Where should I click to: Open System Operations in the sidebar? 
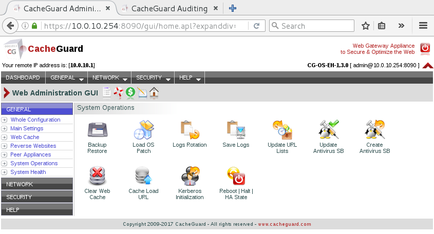pyautogui.click(x=34, y=163)
